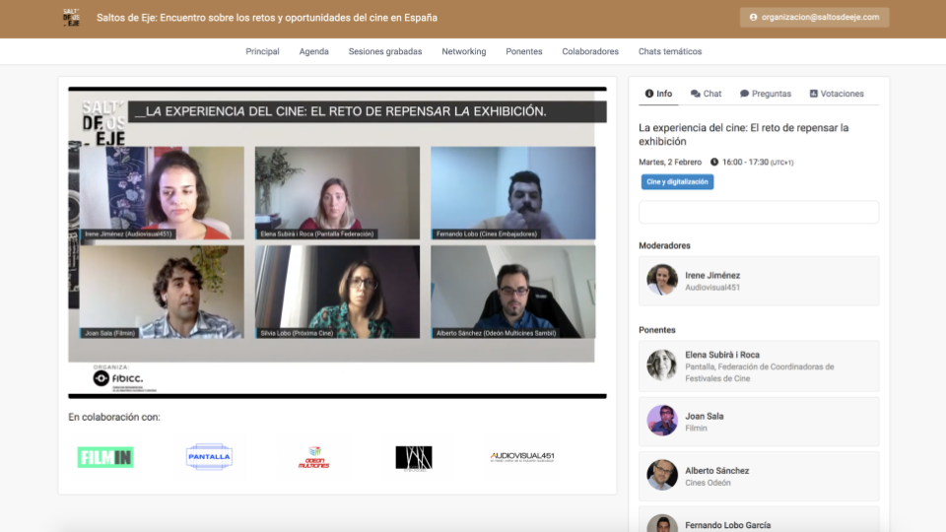Click the session title in info panel
Viewport: 946px width, 532px height.
click(743, 135)
